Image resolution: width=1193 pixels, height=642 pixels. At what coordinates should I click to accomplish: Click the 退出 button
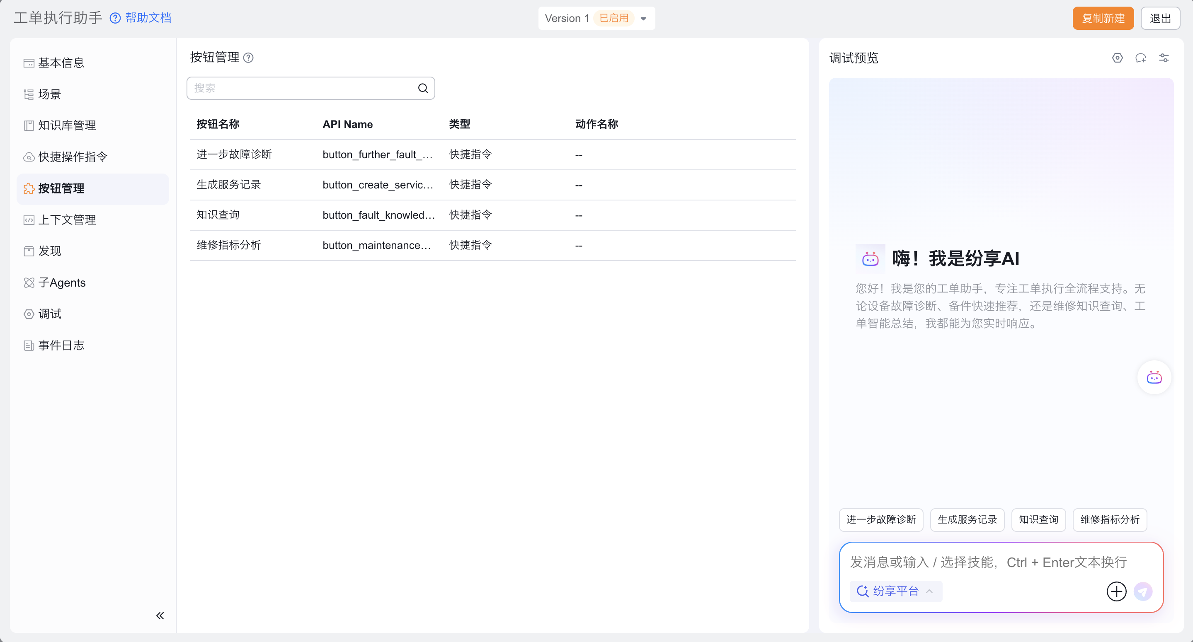point(1160,19)
